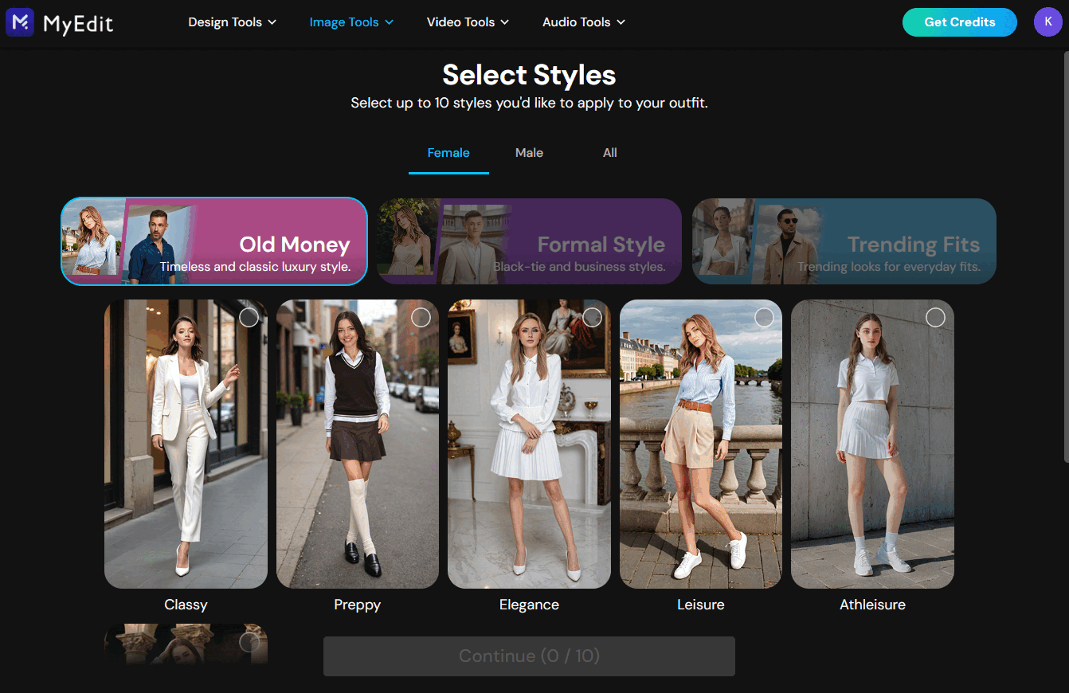The image size is (1069, 693).
Task: Select the Classy style checkbox circle
Action: pyautogui.click(x=249, y=318)
